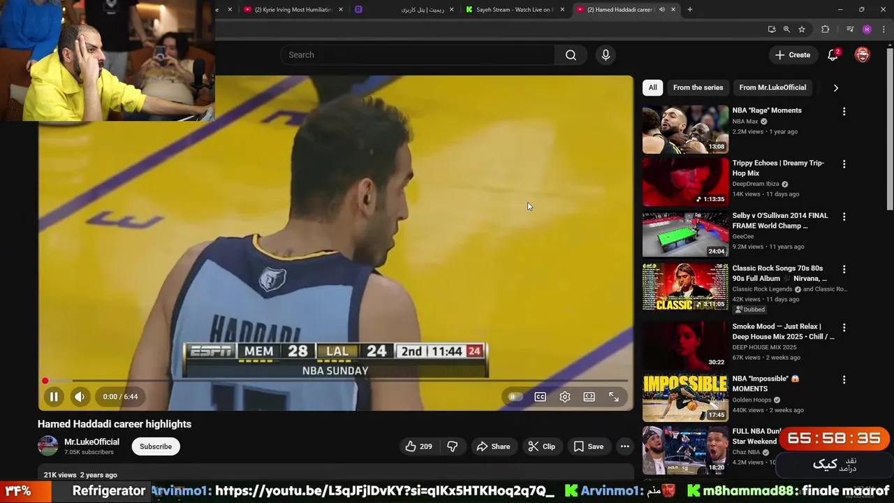
Task: Close the Hamed Haddadi browser tab
Action: 673,10
